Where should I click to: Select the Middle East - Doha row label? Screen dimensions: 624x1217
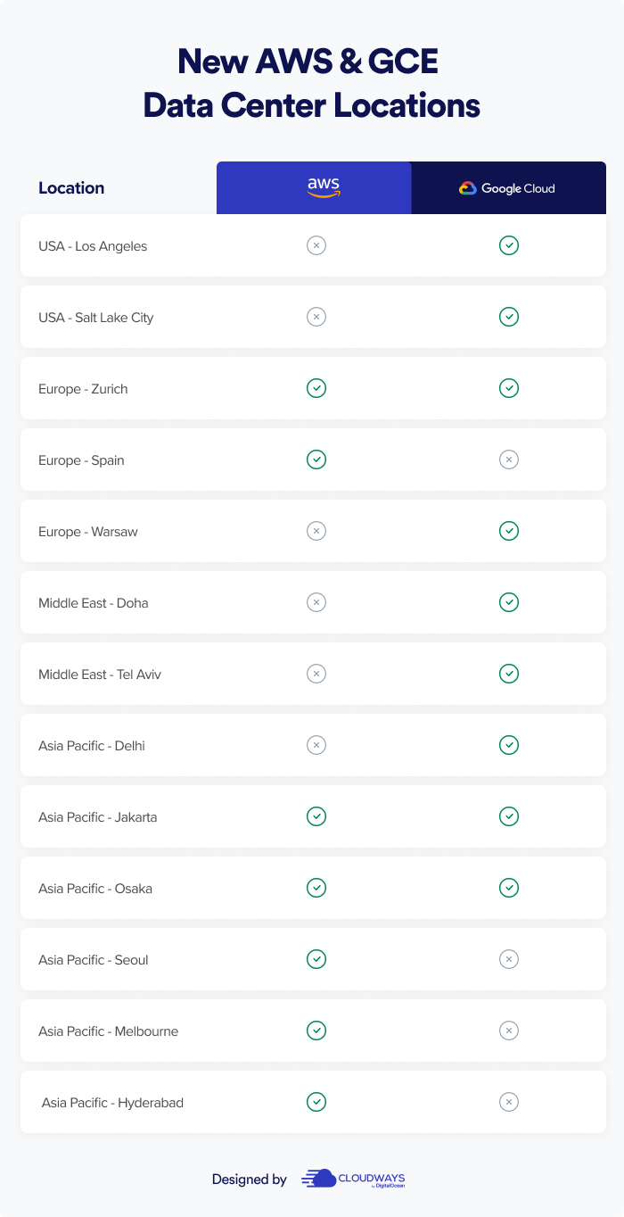(94, 603)
